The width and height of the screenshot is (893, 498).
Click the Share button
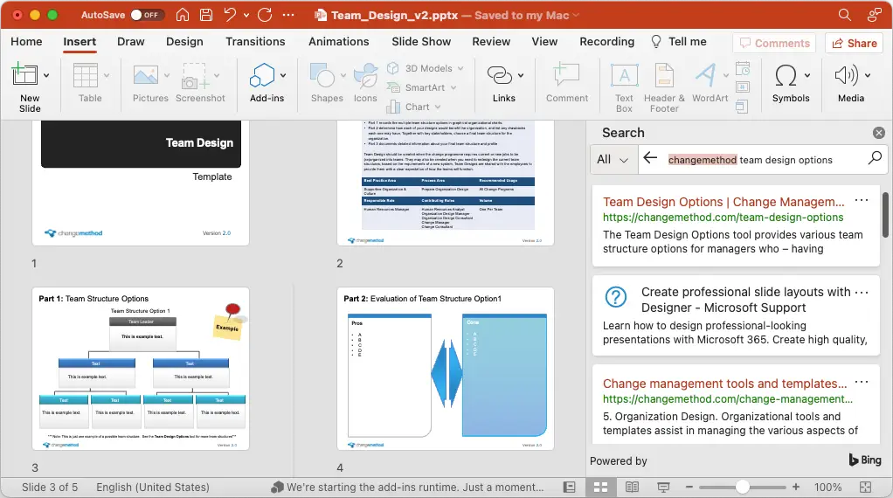pos(855,44)
